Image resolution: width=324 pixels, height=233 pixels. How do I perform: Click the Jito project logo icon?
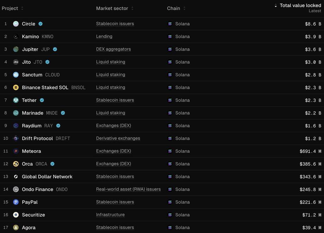click(x=16, y=62)
